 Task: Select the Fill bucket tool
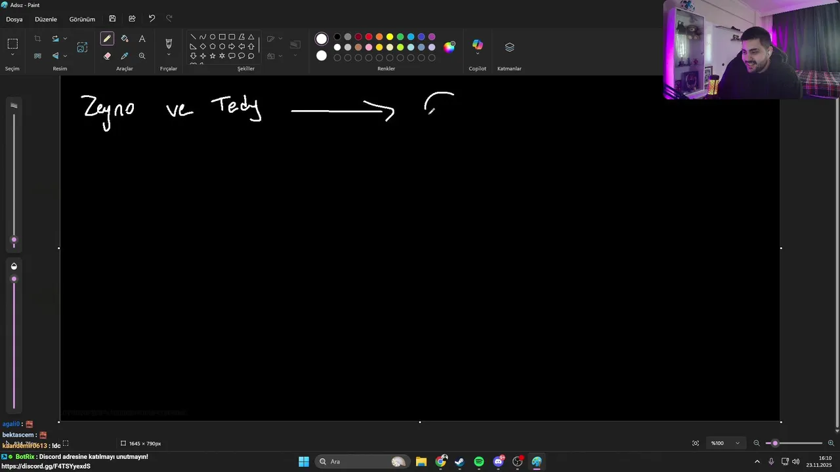pyautogui.click(x=125, y=39)
